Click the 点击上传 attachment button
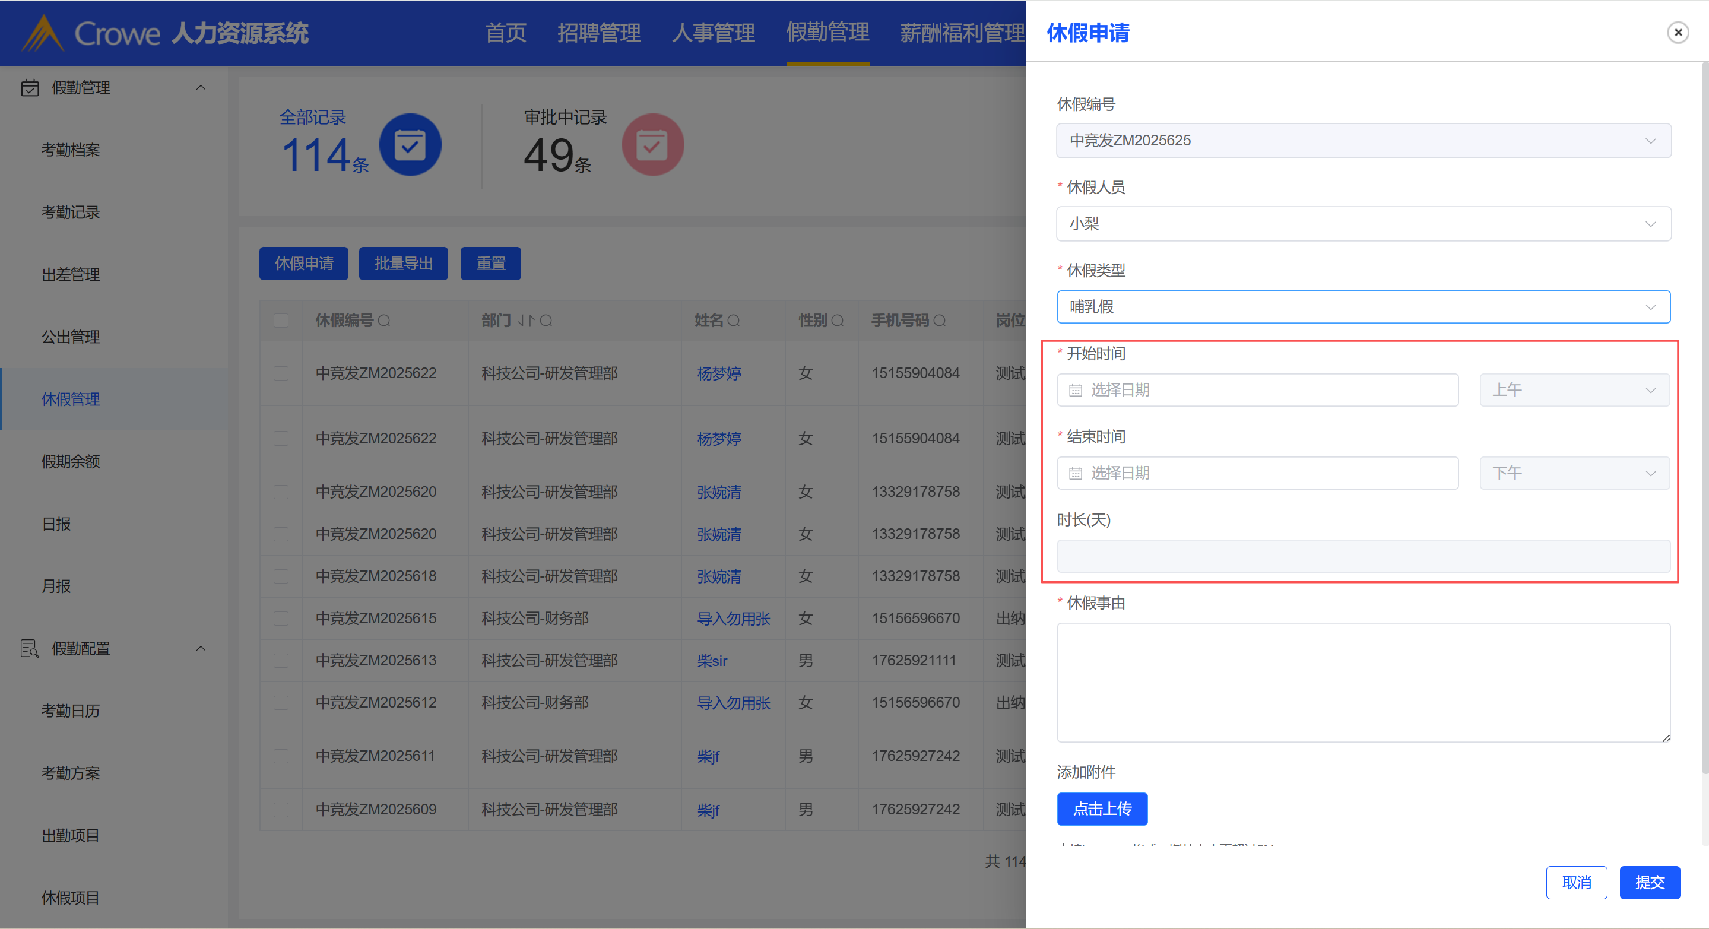This screenshot has height=929, width=1709. point(1102,809)
